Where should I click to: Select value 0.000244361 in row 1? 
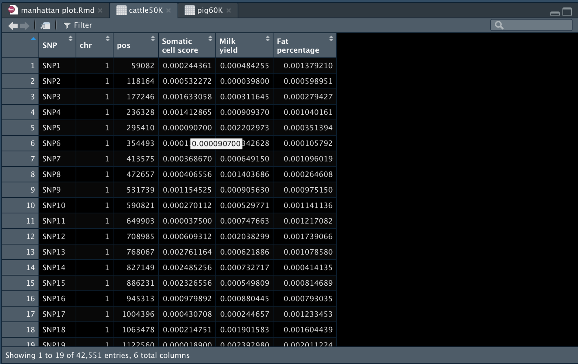coord(187,66)
